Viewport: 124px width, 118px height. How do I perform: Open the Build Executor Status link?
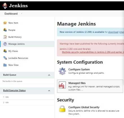click(x=14, y=91)
